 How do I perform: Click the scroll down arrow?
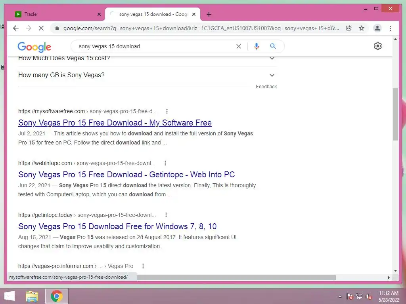pyautogui.click(x=395, y=271)
